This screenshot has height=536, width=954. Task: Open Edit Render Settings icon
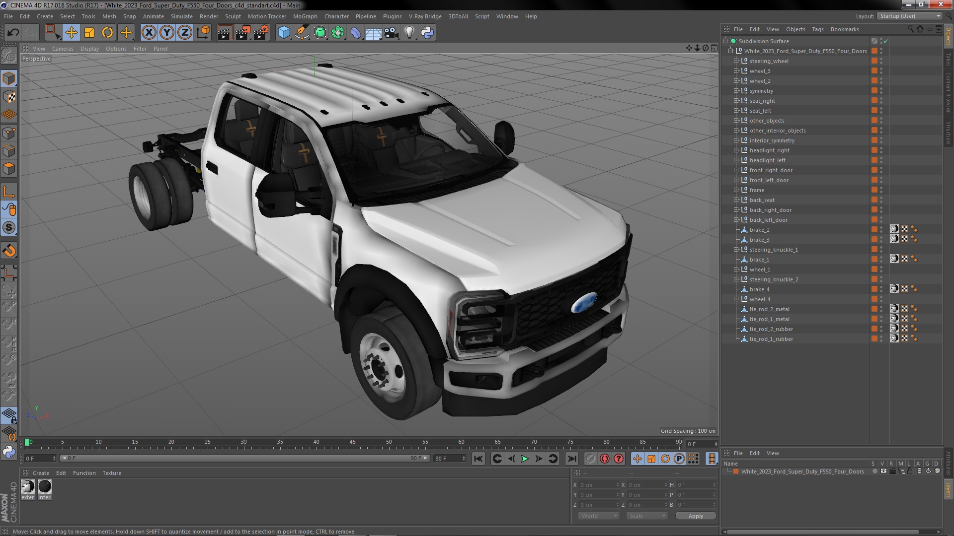pyautogui.click(x=261, y=33)
